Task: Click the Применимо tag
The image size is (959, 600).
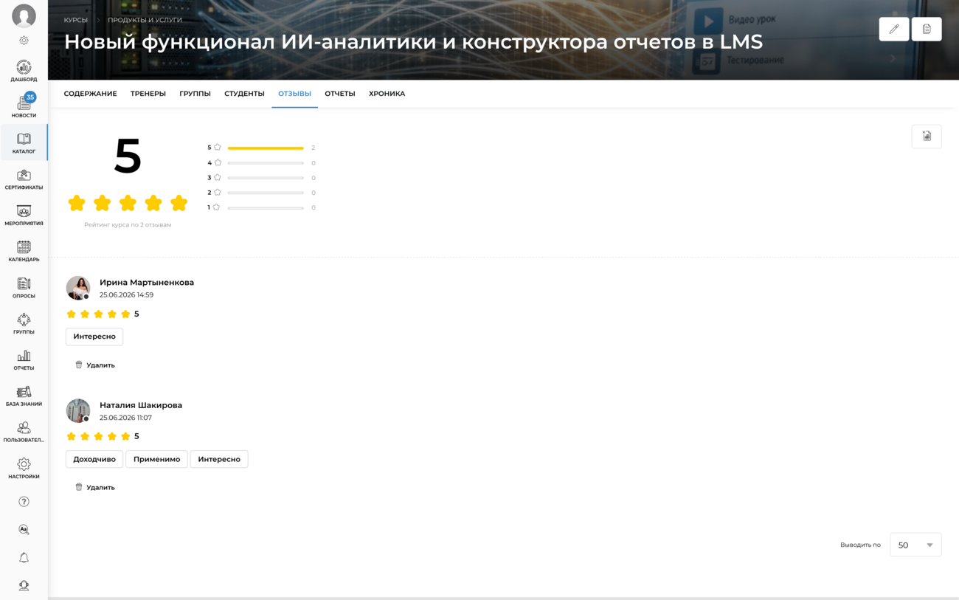Action: (x=156, y=459)
